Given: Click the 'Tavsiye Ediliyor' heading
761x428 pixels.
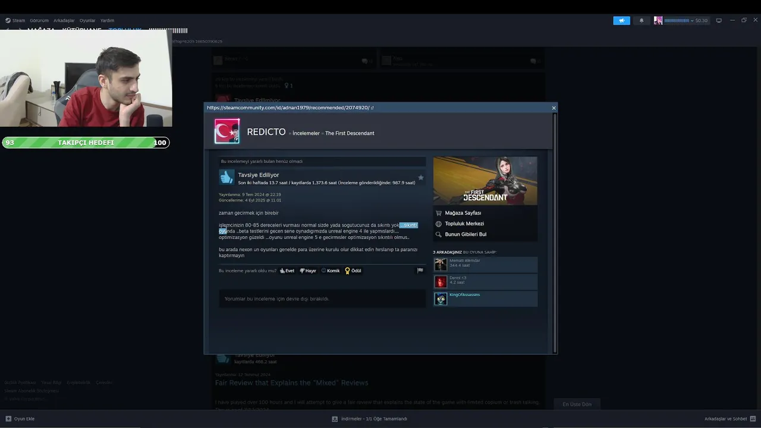Looking at the screenshot, I should click(x=258, y=175).
